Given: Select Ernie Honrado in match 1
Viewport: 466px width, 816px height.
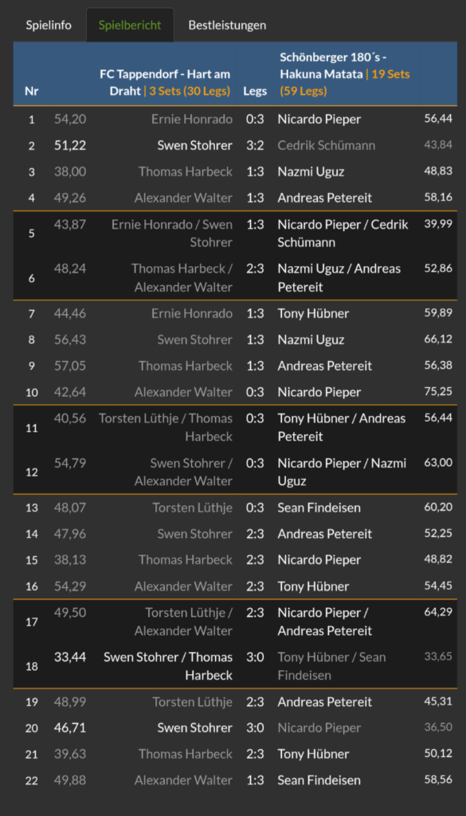Looking at the screenshot, I should click(192, 120).
